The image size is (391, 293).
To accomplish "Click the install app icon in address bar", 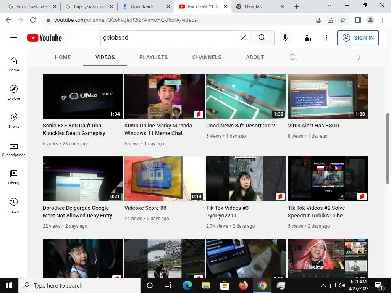I will click(x=318, y=20).
